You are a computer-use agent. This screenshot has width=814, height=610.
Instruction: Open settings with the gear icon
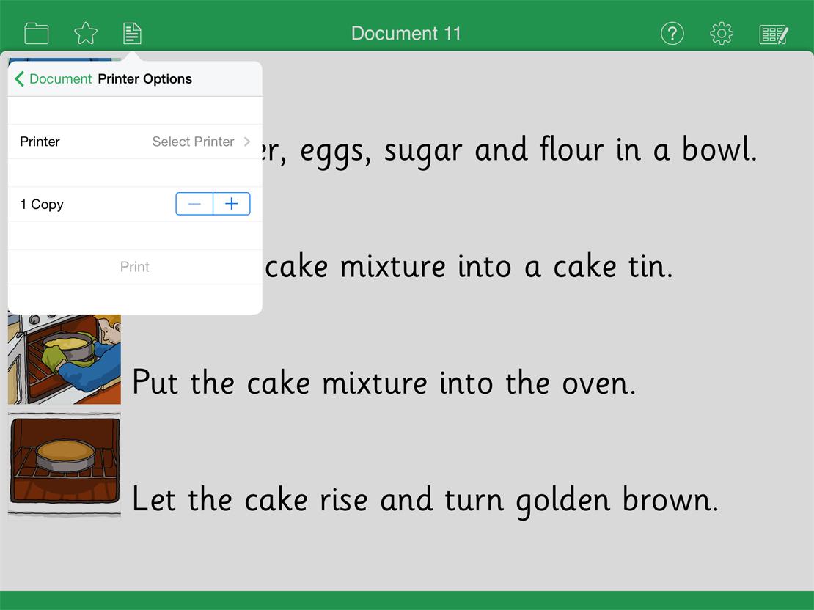click(x=722, y=33)
